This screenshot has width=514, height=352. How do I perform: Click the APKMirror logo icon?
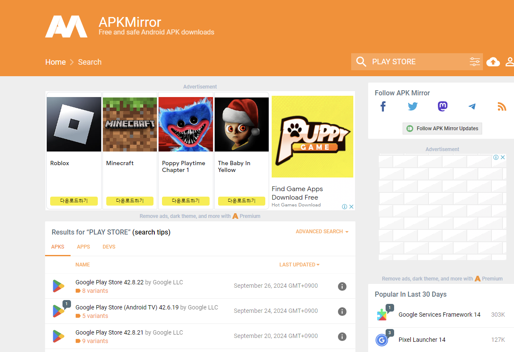66,26
